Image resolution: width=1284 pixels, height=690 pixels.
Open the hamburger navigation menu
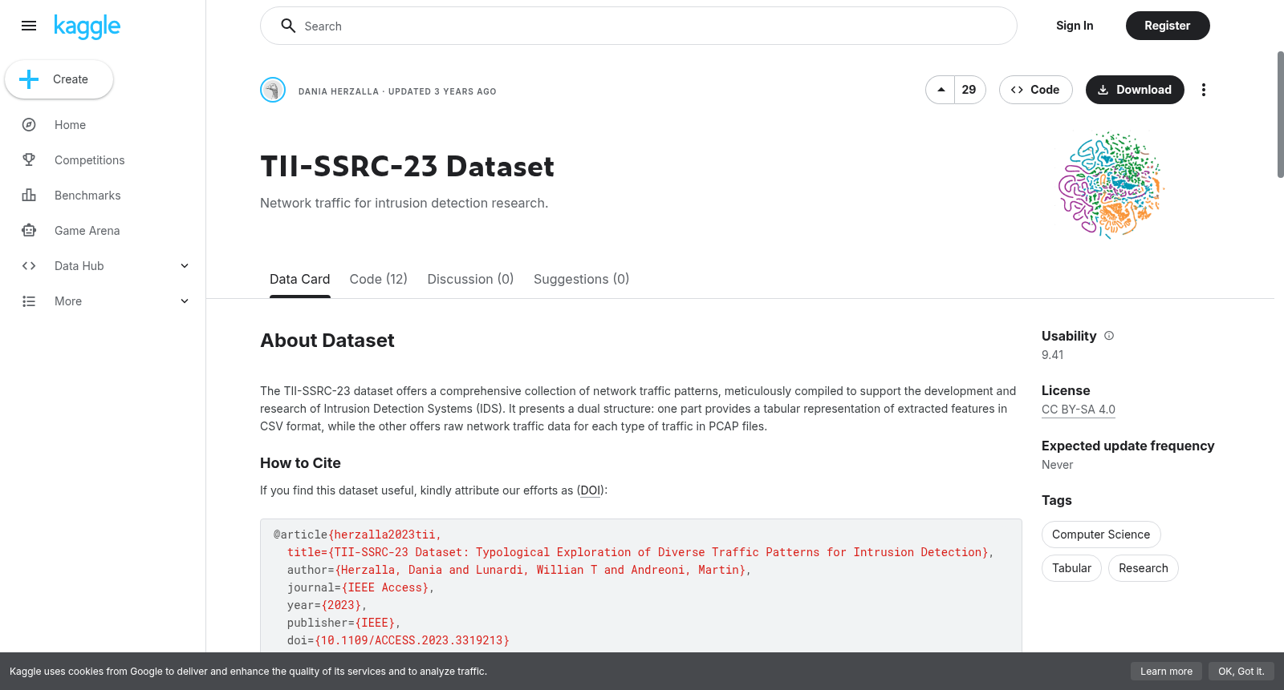point(29,26)
